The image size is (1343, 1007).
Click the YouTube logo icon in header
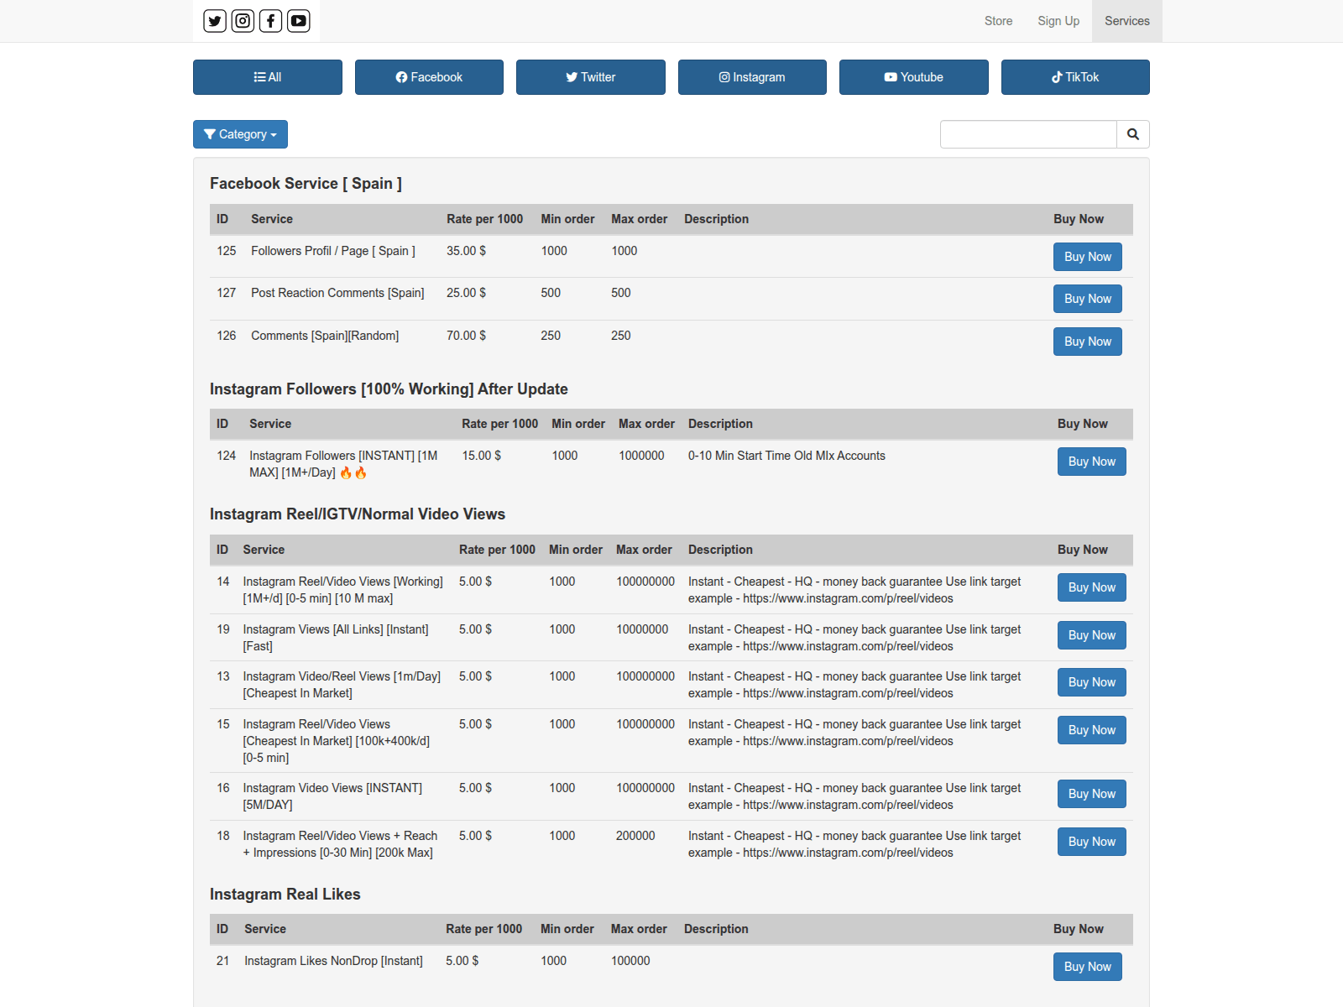pyautogui.click(x=298, y=21)
